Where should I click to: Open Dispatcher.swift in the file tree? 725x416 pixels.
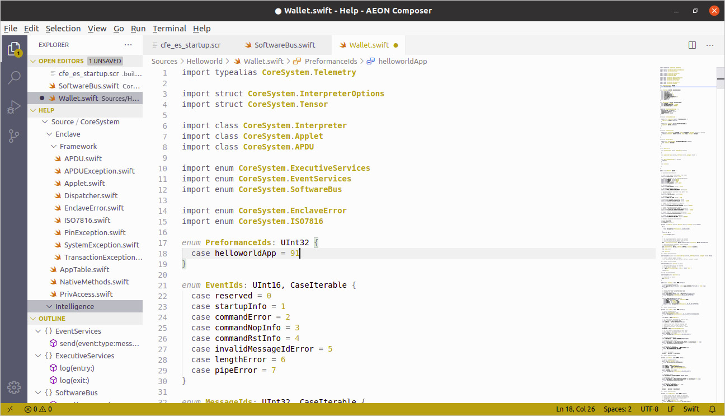(91, 195)
